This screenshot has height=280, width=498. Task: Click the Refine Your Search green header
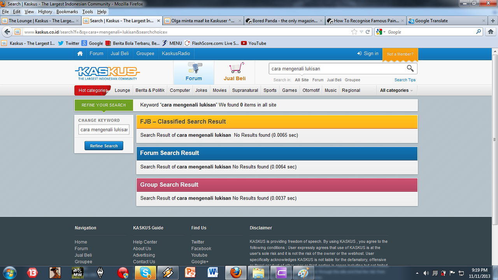103,105
